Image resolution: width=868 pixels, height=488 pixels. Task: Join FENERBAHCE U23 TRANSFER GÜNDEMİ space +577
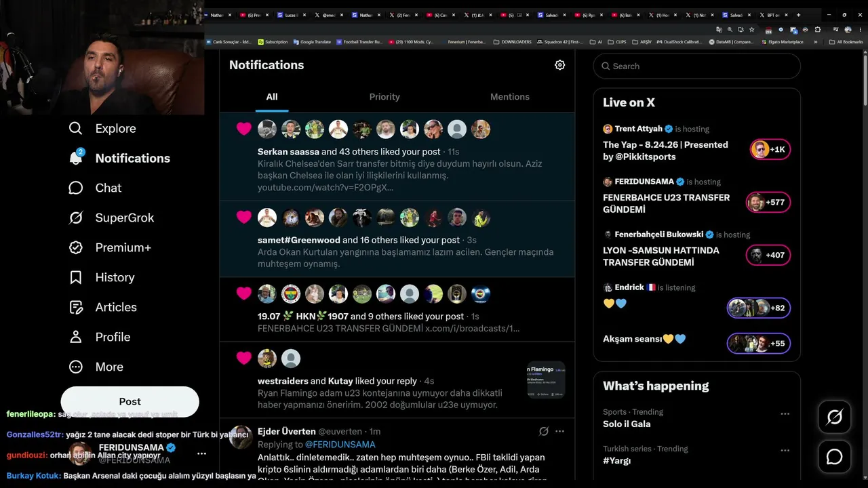(768, 202)
